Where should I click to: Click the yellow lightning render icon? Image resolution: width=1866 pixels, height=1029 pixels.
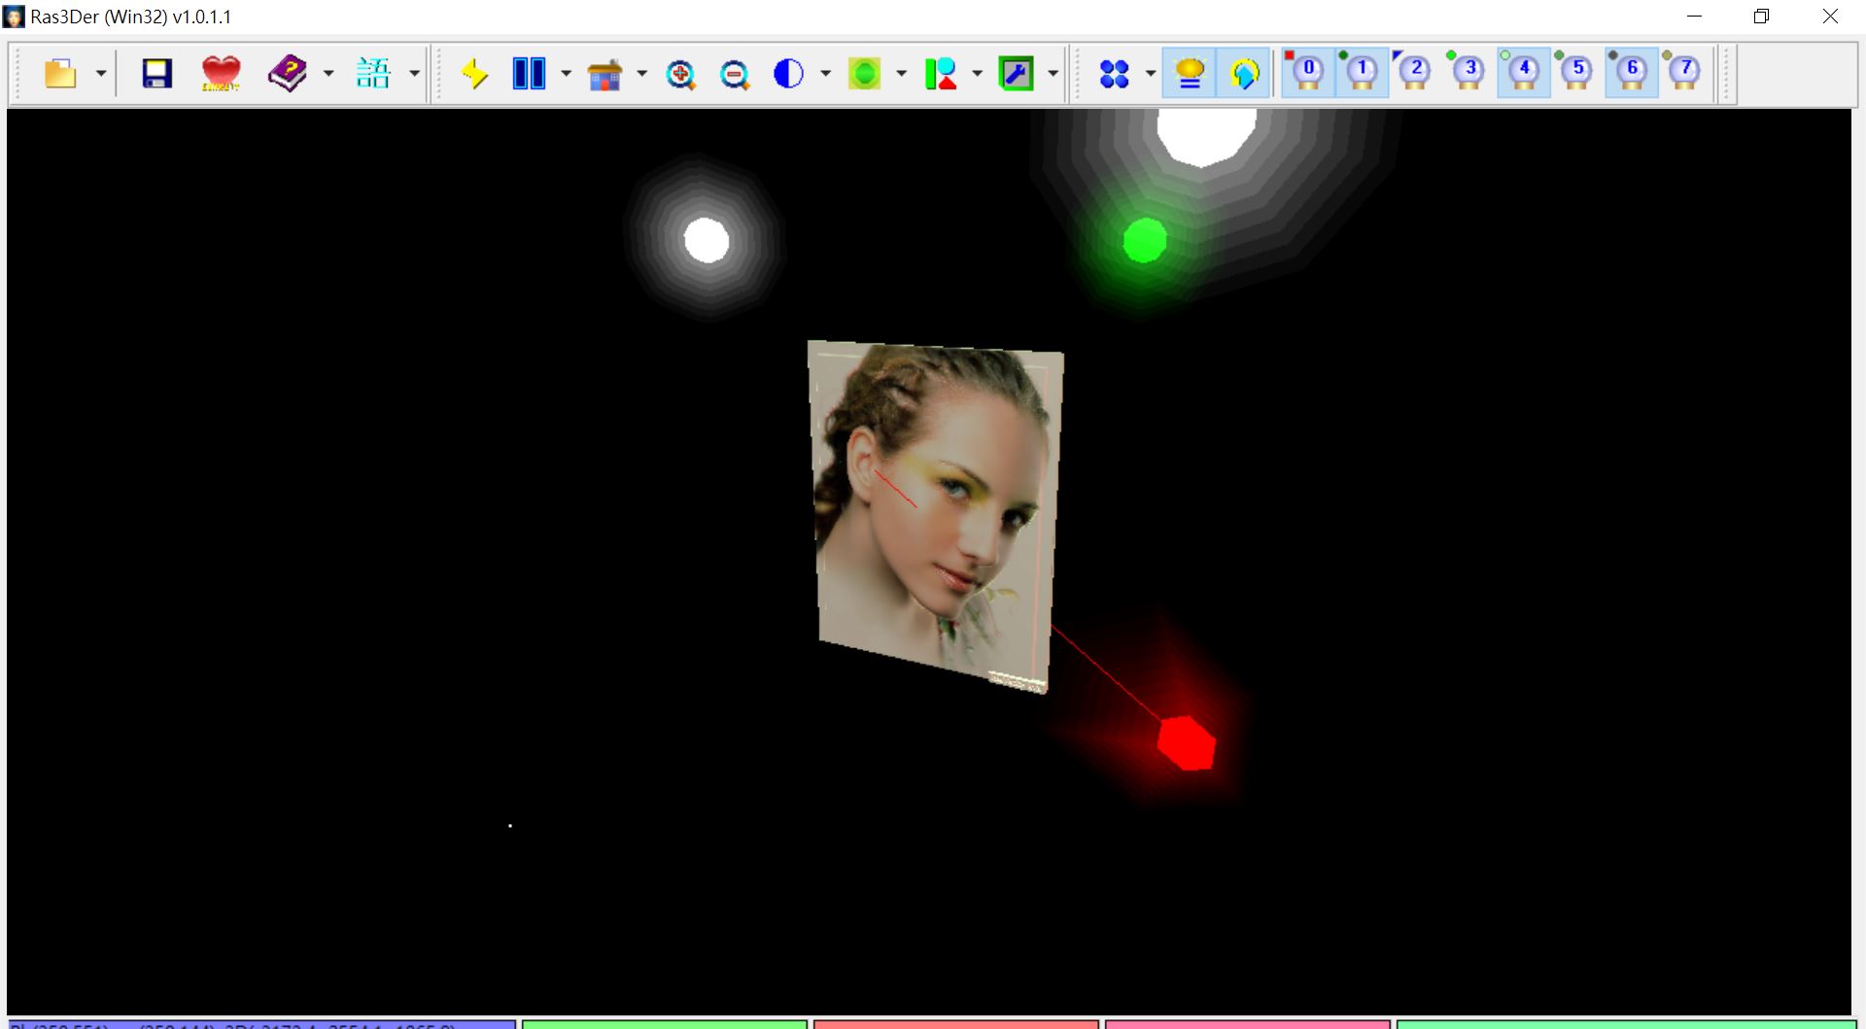(475, 73)
